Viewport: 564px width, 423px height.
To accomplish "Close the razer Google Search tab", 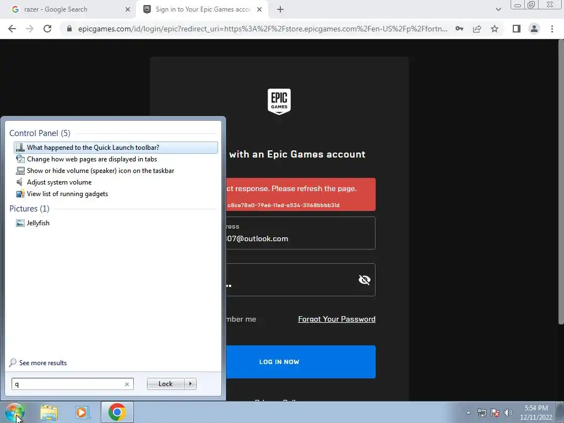I will click(127, 10).
